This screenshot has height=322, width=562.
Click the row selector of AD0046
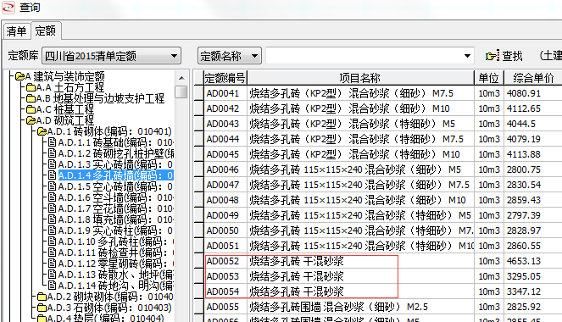point(199,169)
